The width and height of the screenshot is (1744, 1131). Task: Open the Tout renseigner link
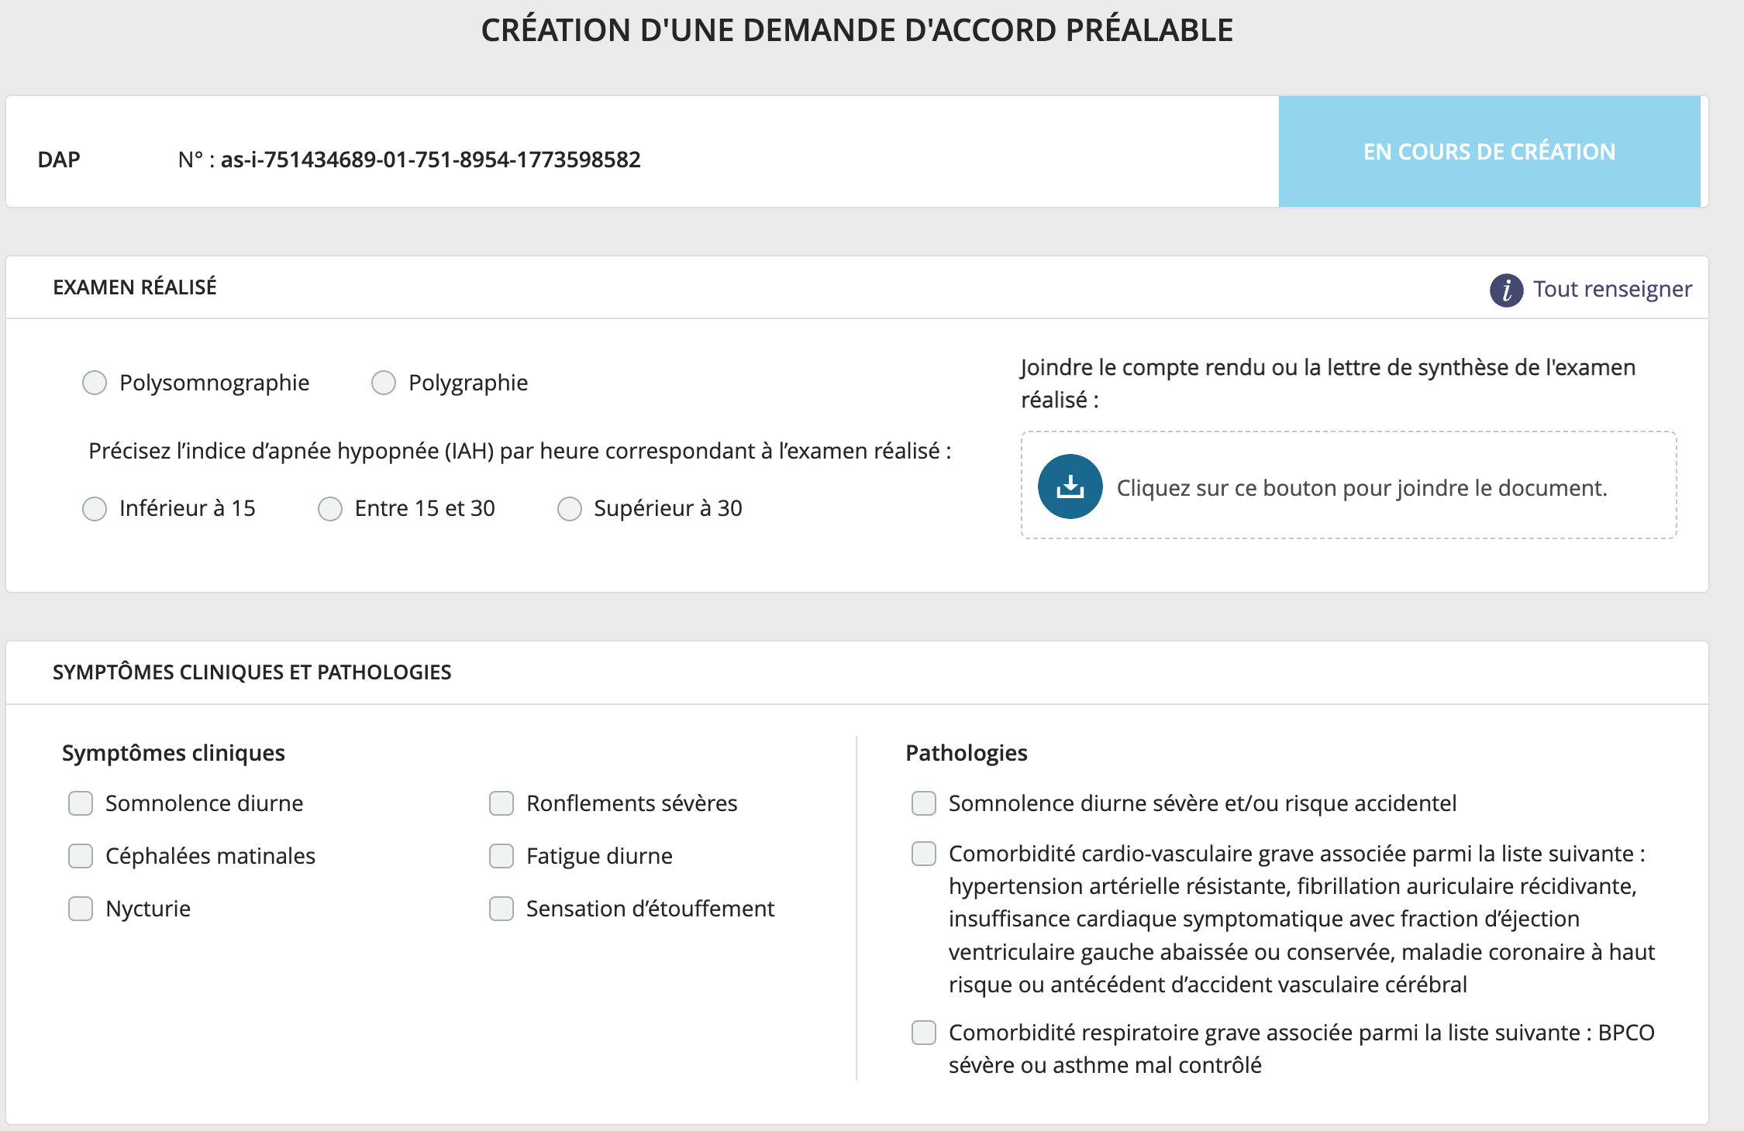click(1612, 289)
